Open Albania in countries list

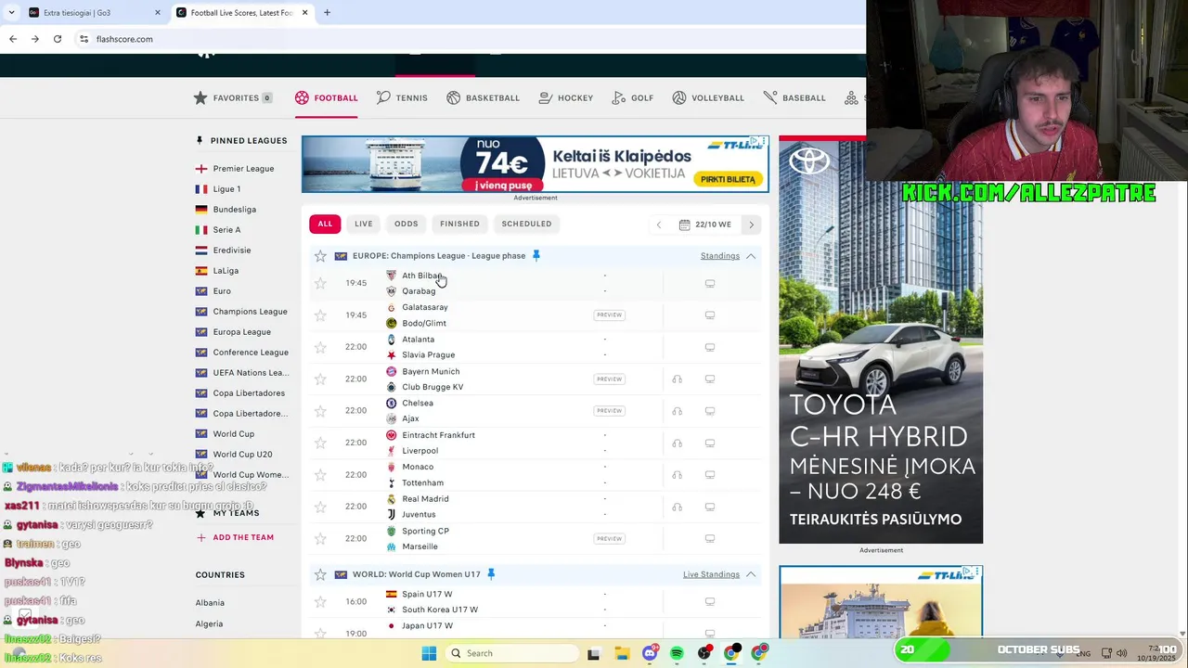210,603
